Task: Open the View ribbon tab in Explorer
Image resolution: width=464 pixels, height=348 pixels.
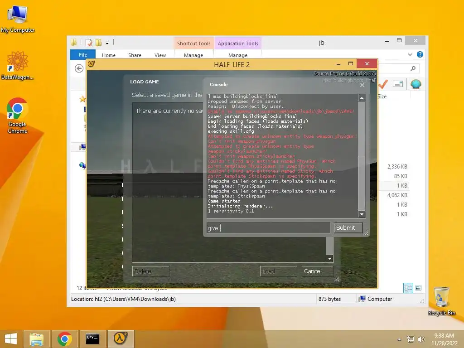Action: tap(160, 55)
